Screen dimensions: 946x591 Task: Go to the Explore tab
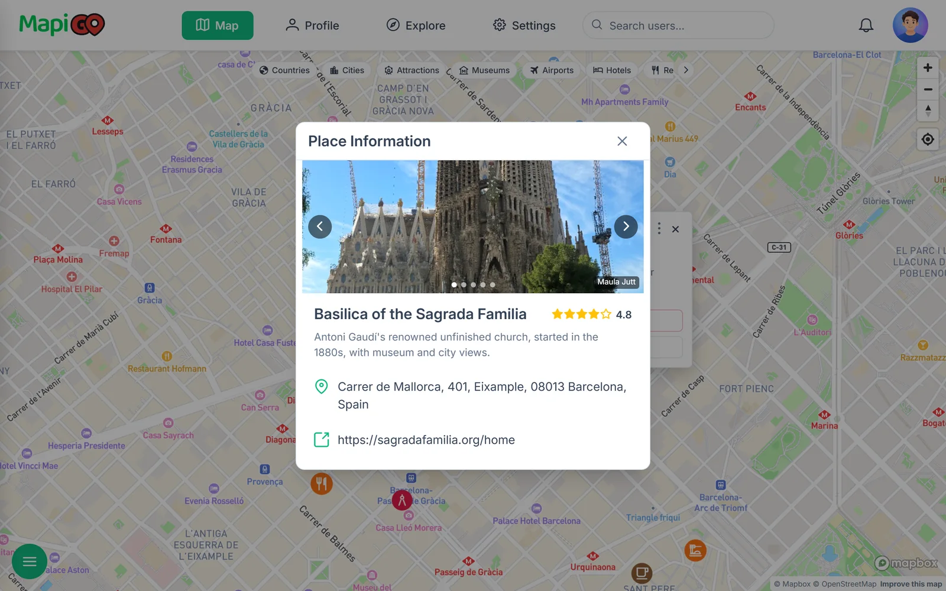416,25
